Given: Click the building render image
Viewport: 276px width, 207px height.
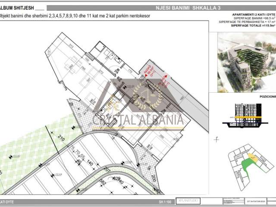Looking at the screenshot, I should coord(247,62).
